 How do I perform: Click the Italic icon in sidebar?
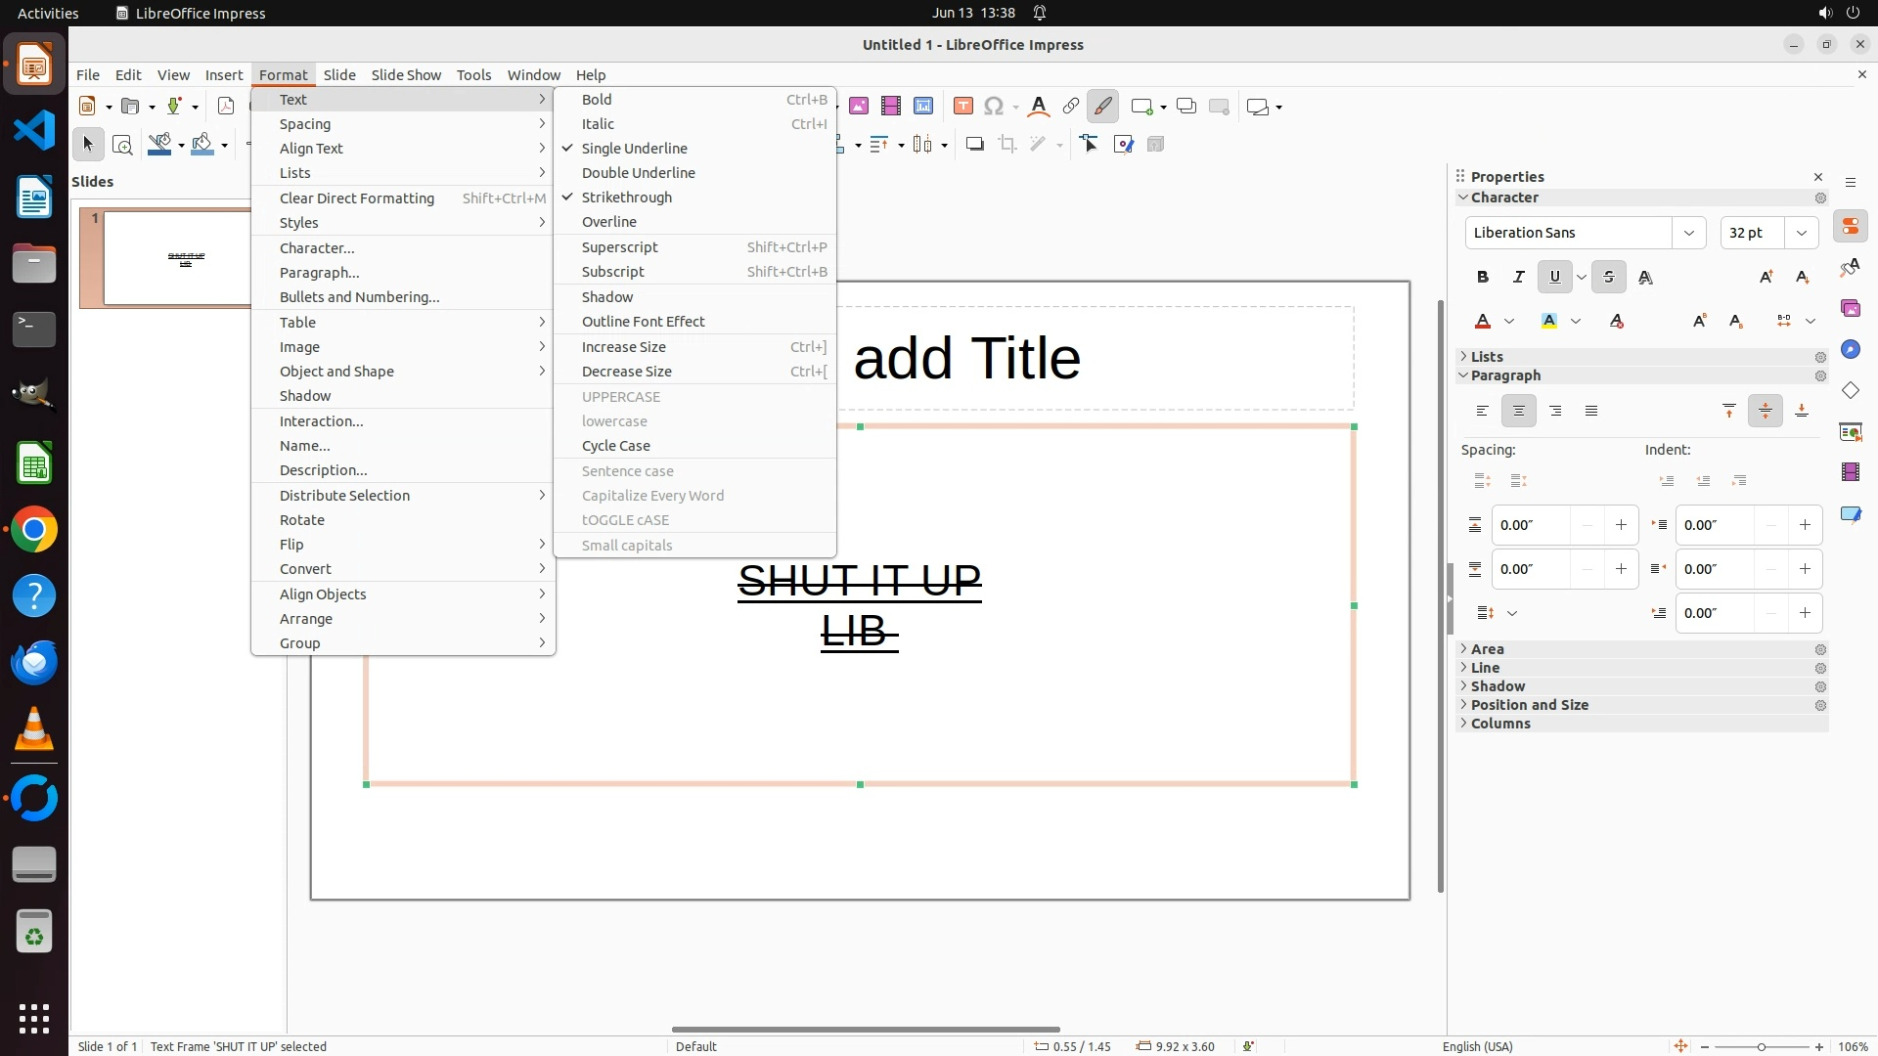click(1518, 277)
